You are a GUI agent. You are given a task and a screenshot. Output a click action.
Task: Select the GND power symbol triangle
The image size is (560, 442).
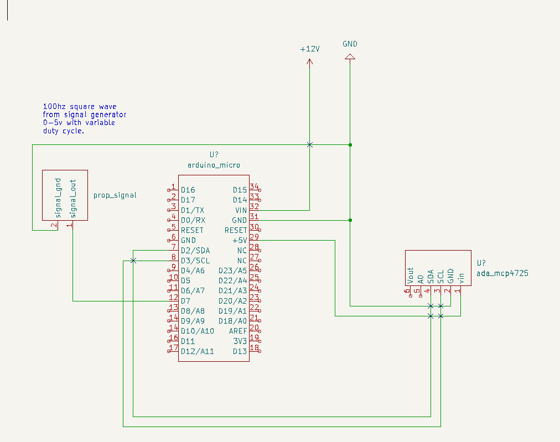(350, 56)
